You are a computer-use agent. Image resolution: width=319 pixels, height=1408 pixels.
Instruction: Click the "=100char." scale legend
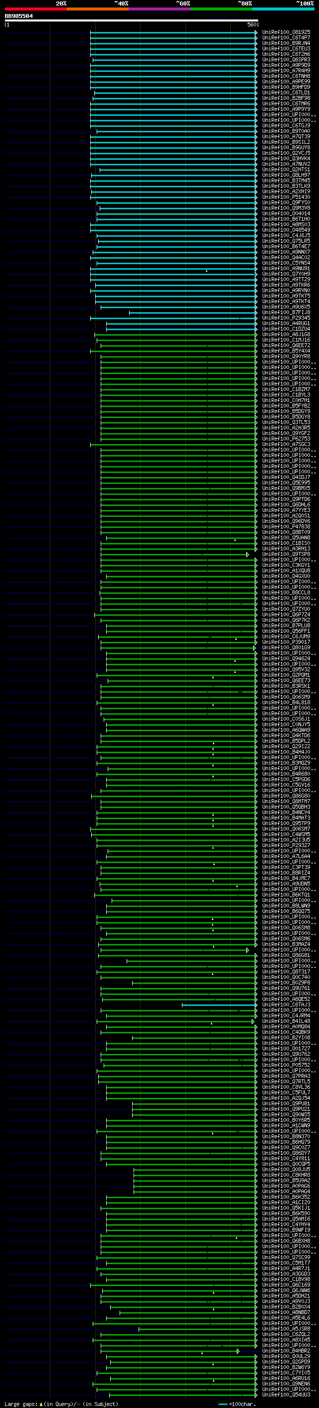tap(237, 1404)
